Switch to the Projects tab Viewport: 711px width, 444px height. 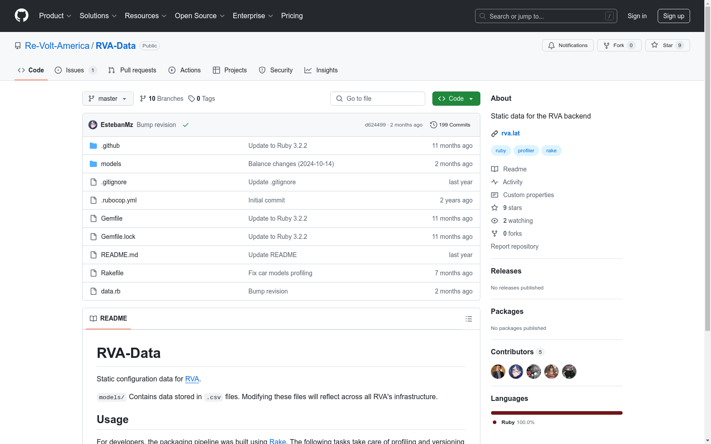pos(230,70)
